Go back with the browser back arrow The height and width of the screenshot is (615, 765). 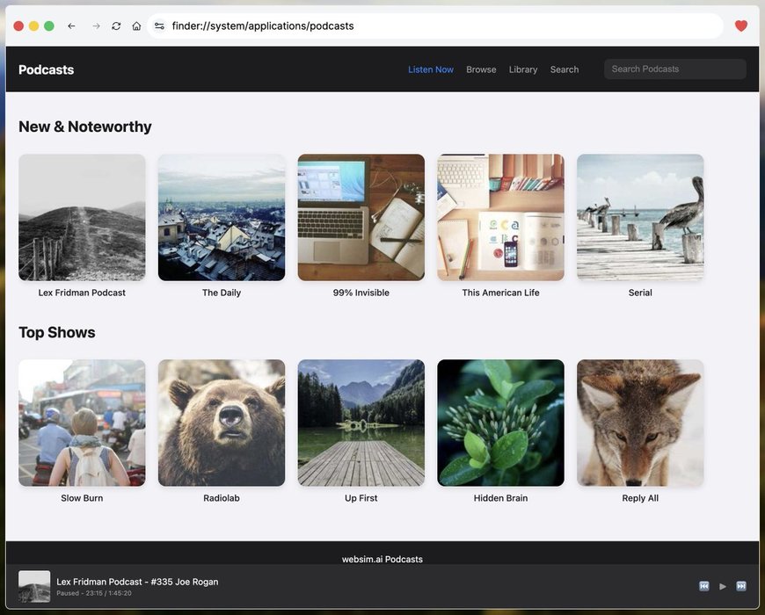[71, 25]
